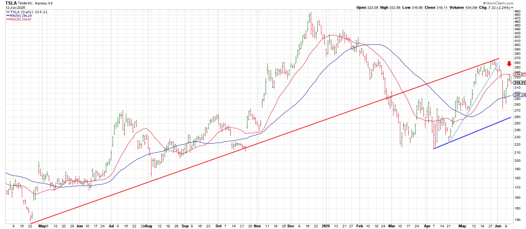Click the Nov label on the time axis
This screenshot has height=229, width=526.
257,225
